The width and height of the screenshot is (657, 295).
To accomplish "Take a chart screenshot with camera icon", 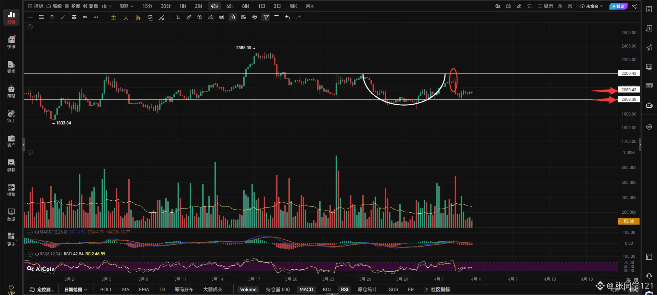I will click(508, 6).
